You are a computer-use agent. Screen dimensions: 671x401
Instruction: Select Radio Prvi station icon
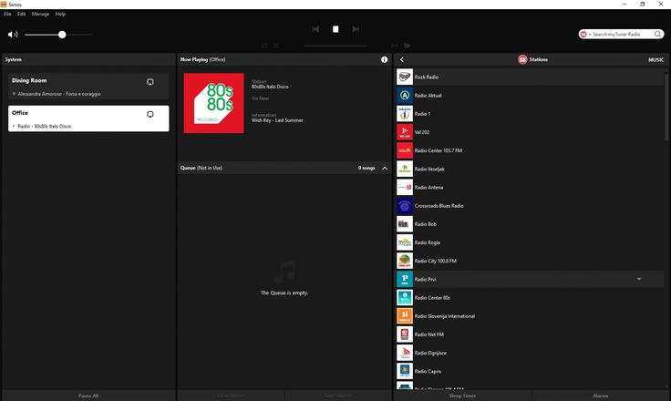tap(405, 280)
